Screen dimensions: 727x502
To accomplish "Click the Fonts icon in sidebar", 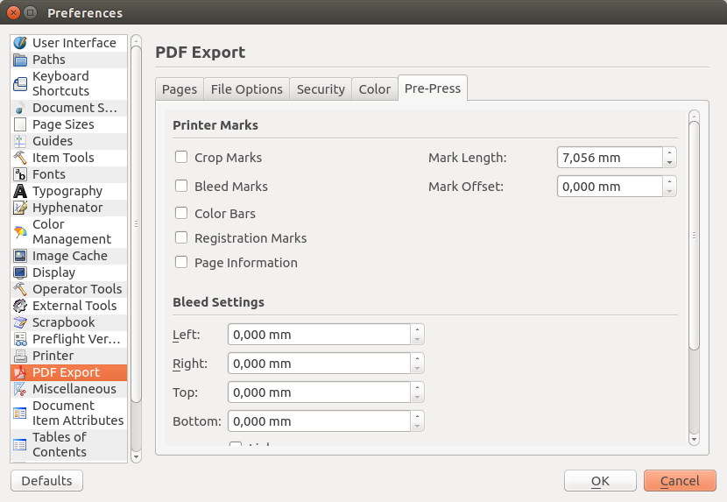I will pos(20,174).
